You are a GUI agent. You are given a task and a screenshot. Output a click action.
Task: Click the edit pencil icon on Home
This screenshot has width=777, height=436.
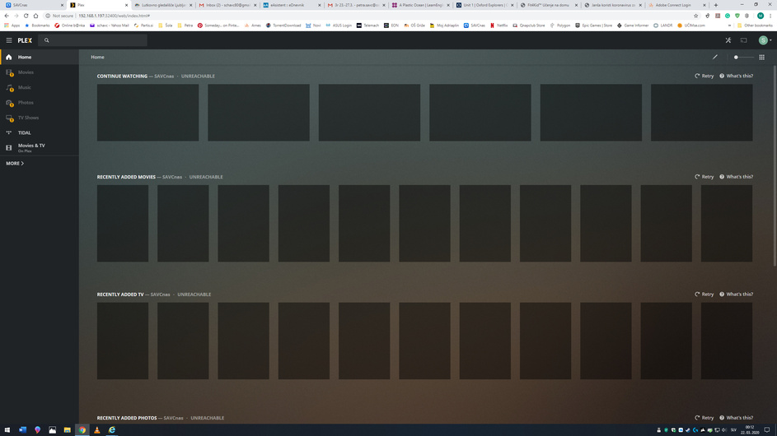[x=715, y=57]
